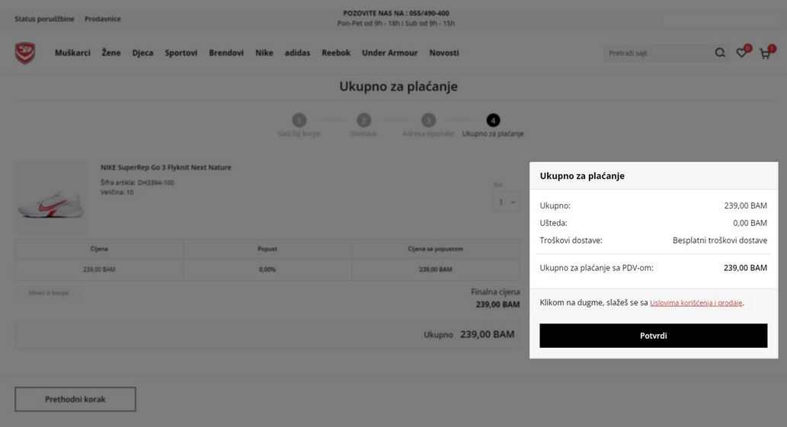Screen dimensions: 787x427
Task: Click the Cijena sa popustom column header
Action: [x=436, y=249]
